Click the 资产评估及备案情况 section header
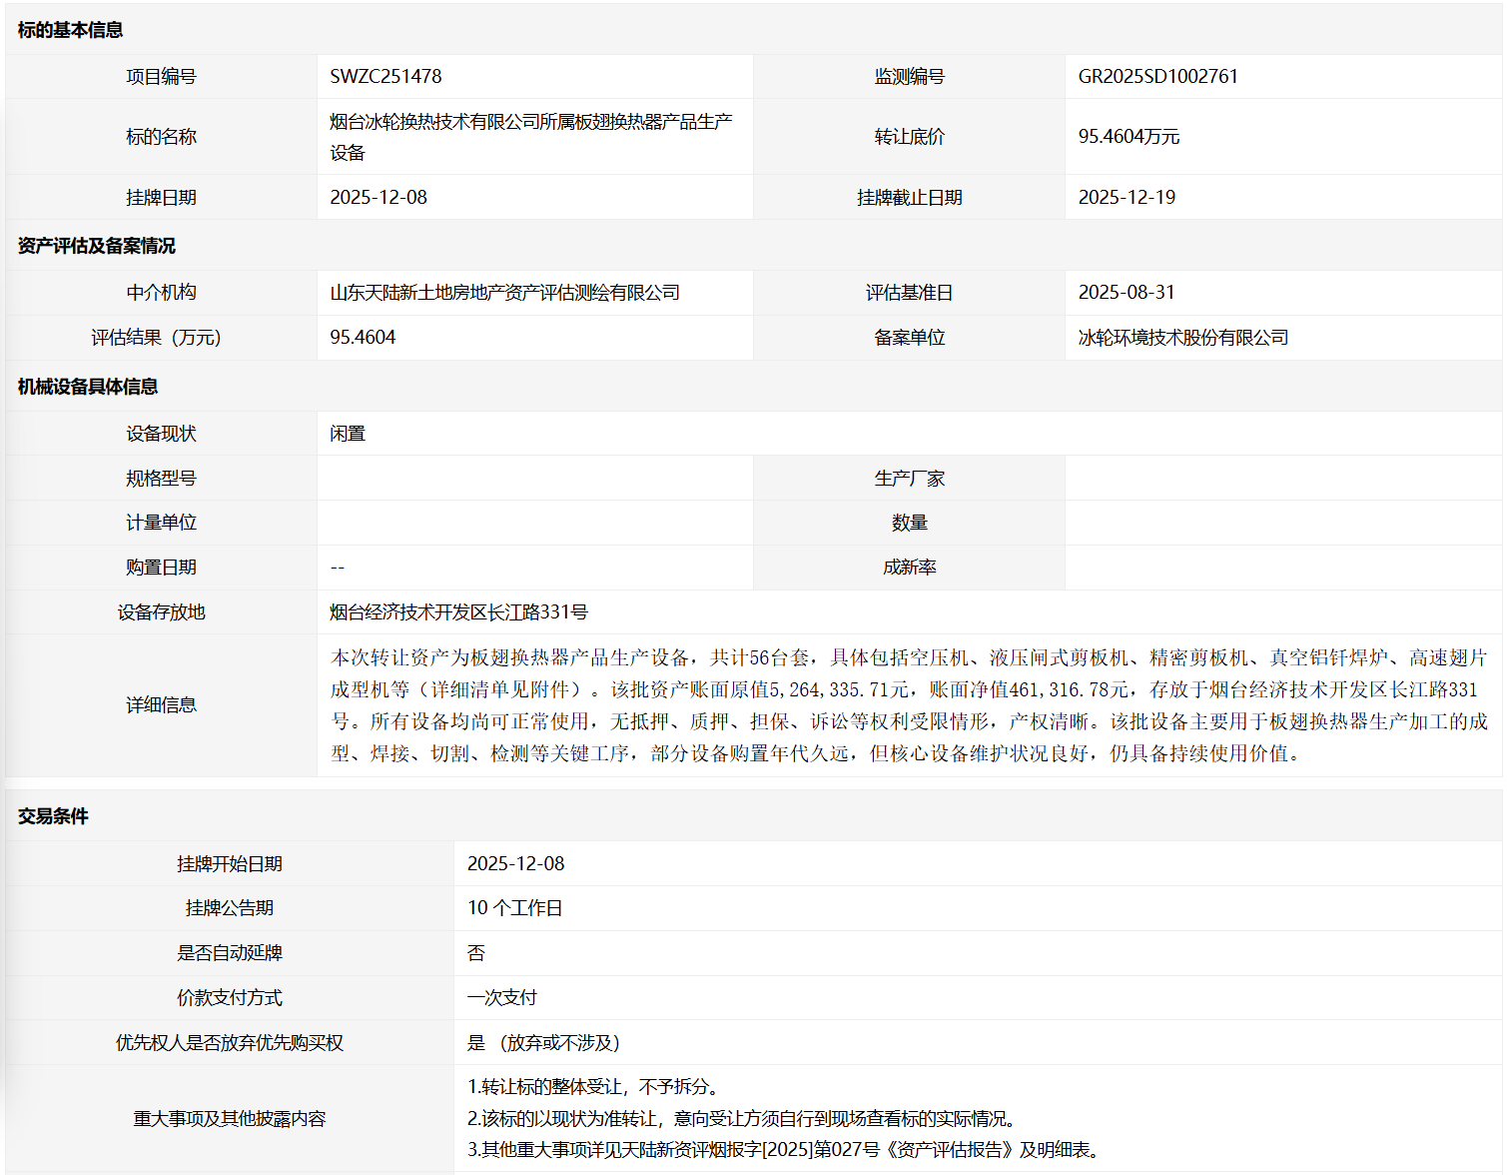The height and width of the screenshot is (1175, 1507). 96,246
